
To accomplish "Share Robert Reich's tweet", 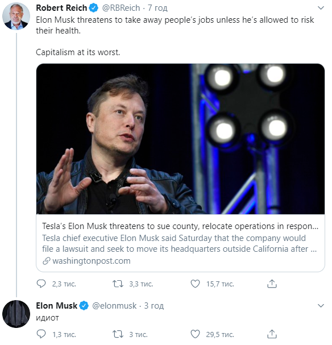I will click(272, 284).
